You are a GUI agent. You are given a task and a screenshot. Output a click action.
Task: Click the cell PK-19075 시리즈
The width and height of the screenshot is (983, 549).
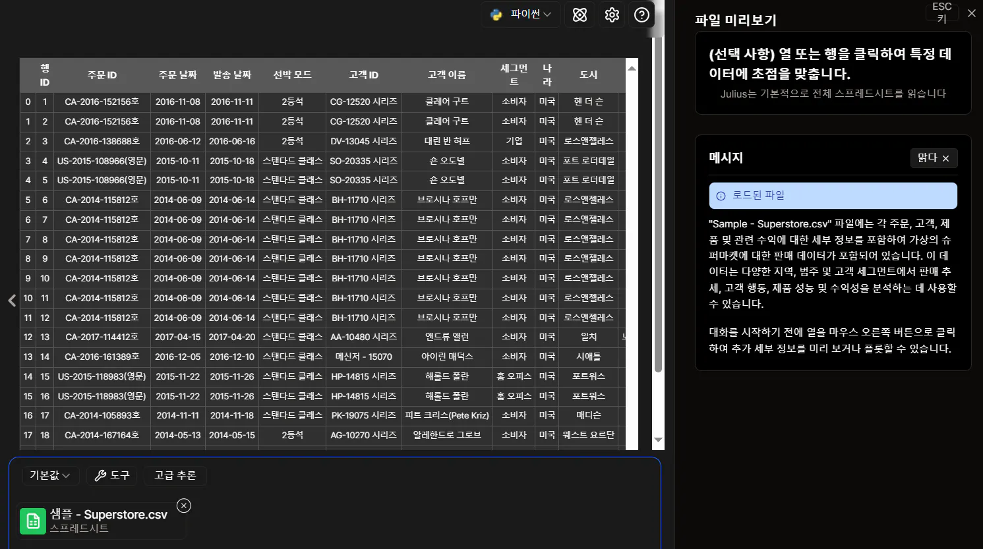[x=364, y=415]
